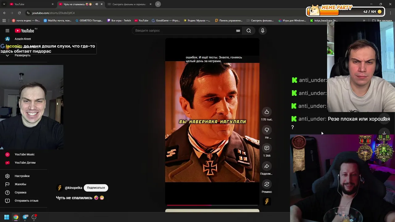395x222 pixels.
Task: Open tab search dropdown arrow
Action: coord(4,4)
